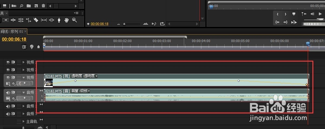The height and width of the screenshot is (129, 325).
Task: Go to Out point in monitor
Action: (285, 22)
